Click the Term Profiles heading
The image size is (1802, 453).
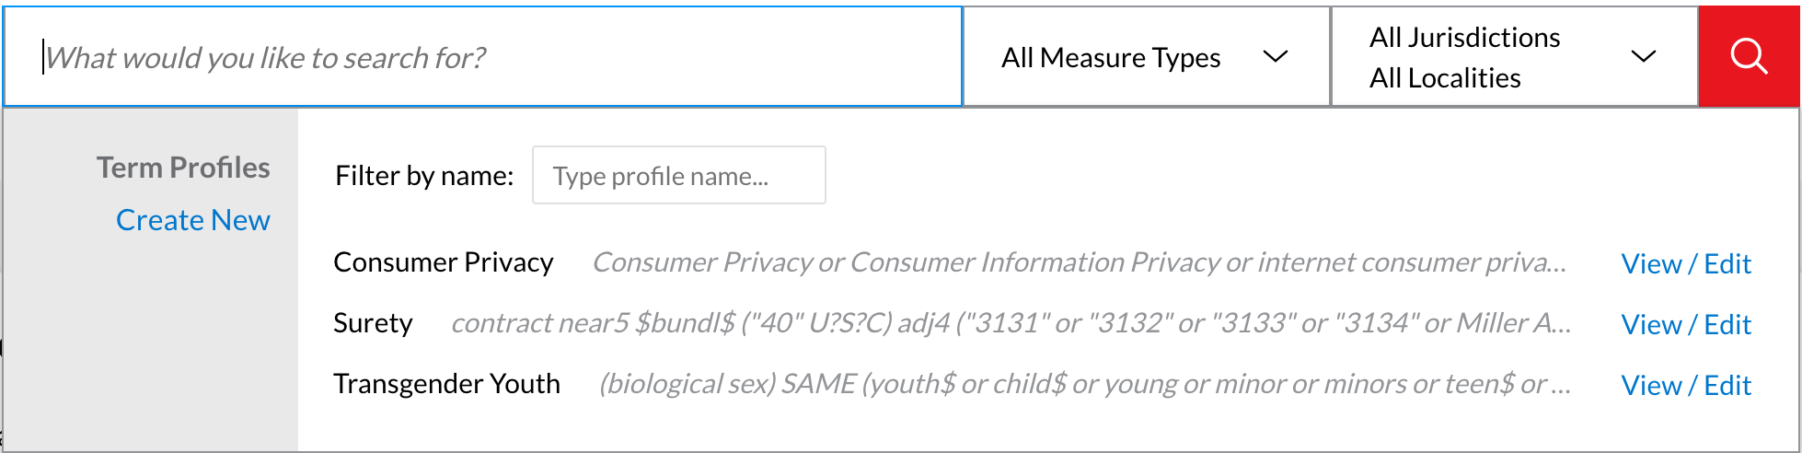183,168
